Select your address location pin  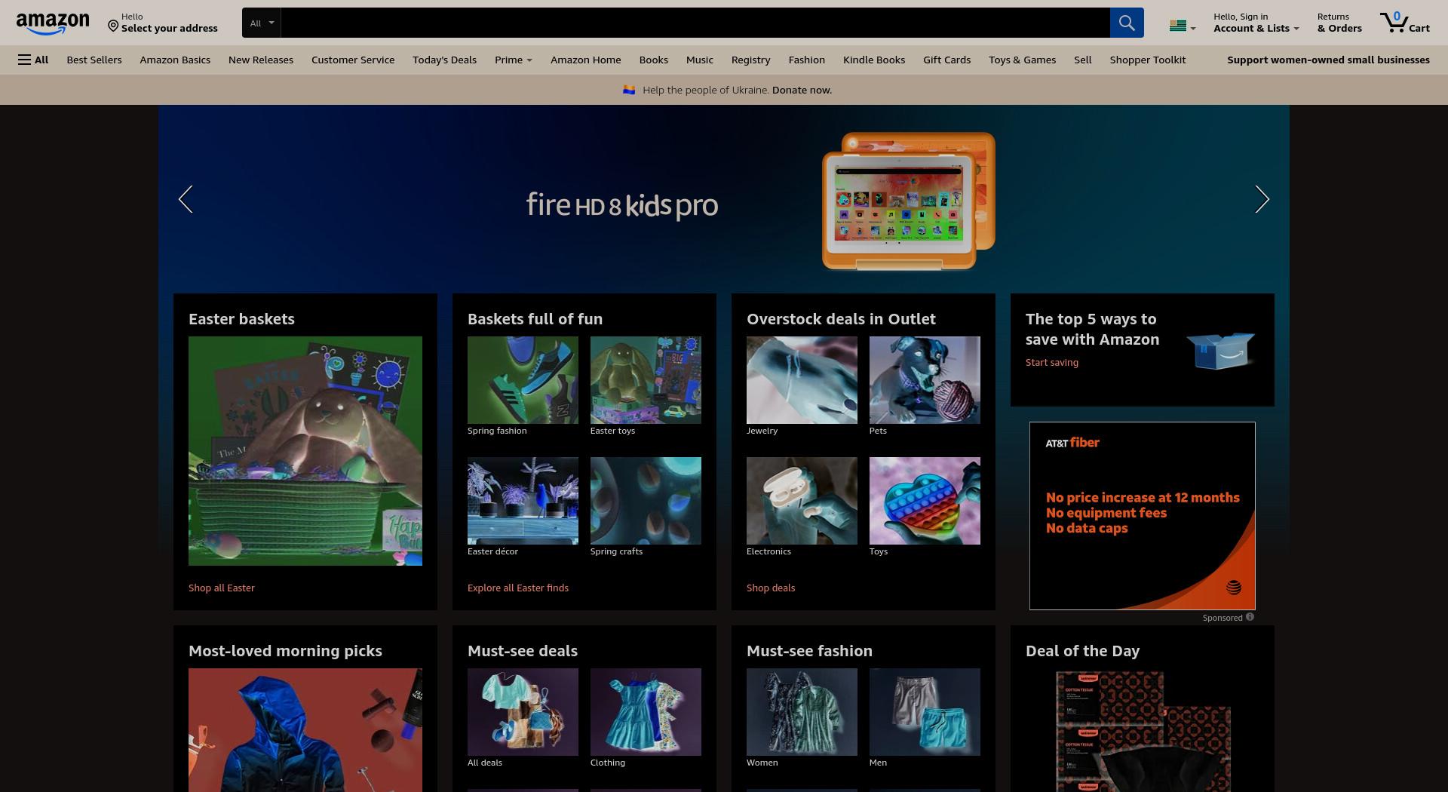[x=113, y=26]
